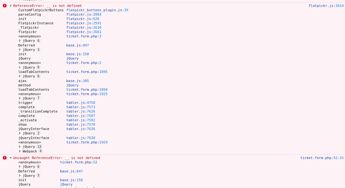The height and width of the screenshot is (188, 345).
Task: Open ticket.form.php:52:15 top-right link
Action: pos(322,158)
